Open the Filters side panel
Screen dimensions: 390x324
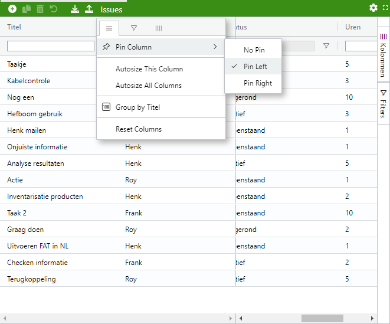(384, 103)
